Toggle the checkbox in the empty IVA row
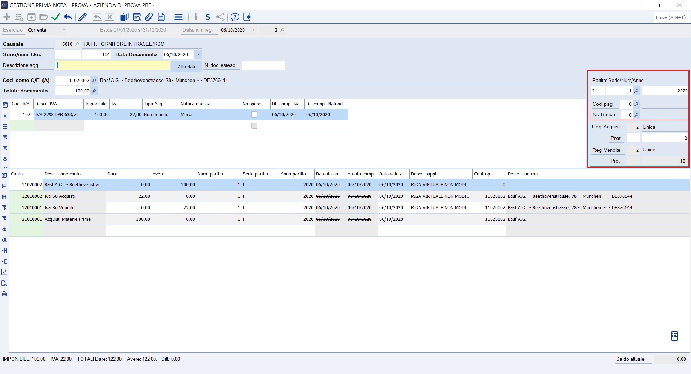The width and height of the screenshot is (691, 374). click(254, 126)
